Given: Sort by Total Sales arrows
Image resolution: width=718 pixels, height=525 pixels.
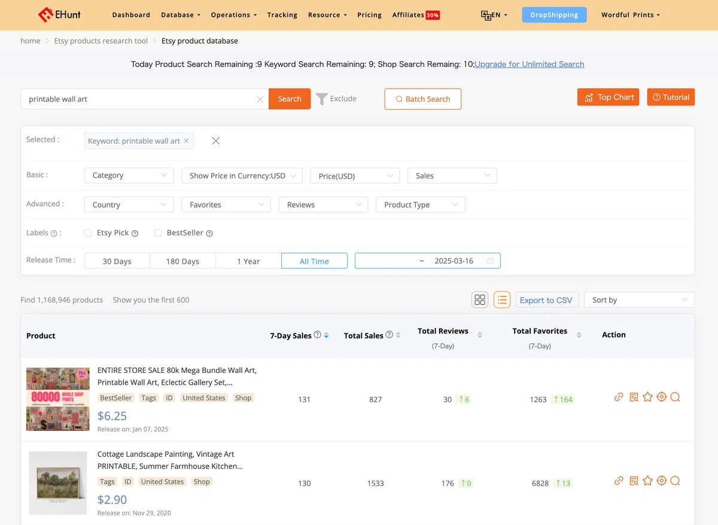Looking at the screenshot, I should [x=398, y=335].
